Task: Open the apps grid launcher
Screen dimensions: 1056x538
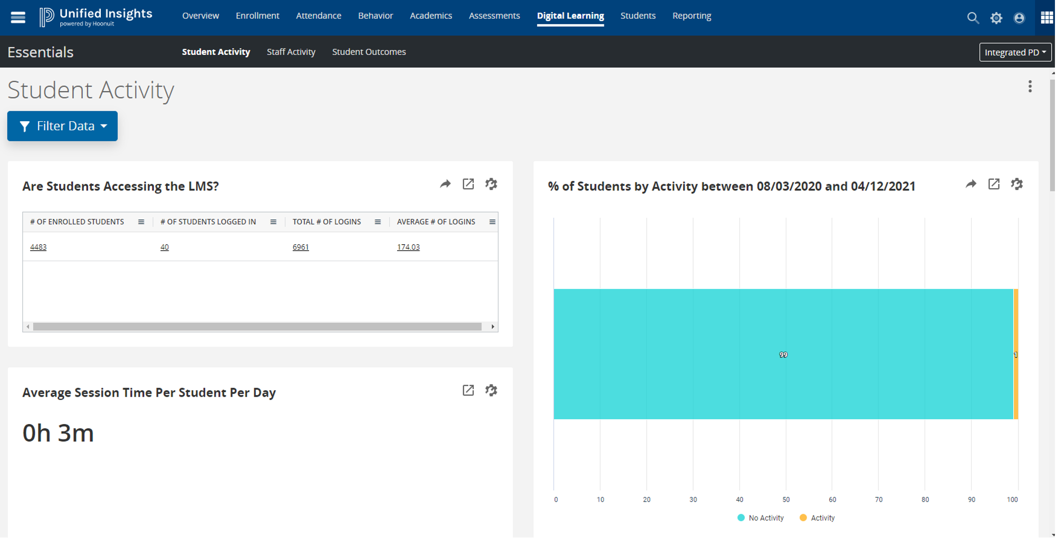Action: pos(1047,18)
